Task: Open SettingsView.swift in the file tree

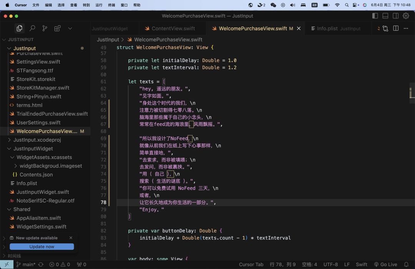Action: [x=38, y=62]
